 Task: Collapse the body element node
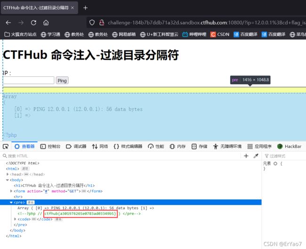8,180
